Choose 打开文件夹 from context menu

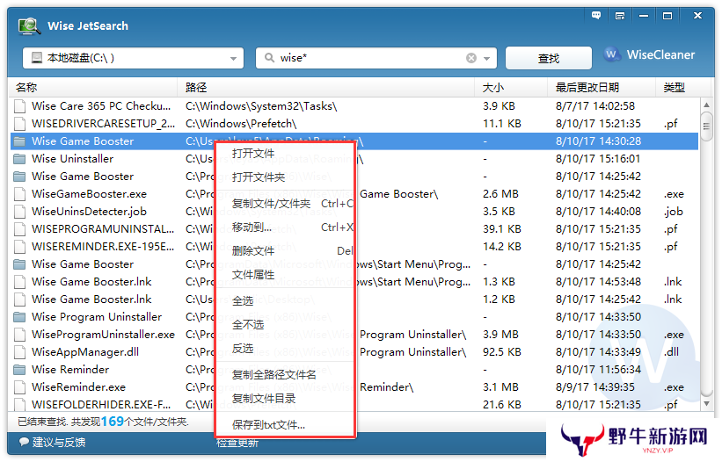click(x=259, y=177)
